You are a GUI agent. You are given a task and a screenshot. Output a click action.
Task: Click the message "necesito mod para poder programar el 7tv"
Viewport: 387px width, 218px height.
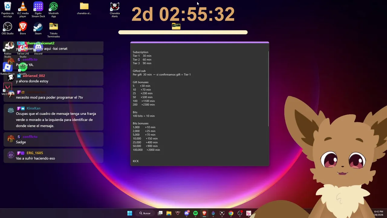49,97
